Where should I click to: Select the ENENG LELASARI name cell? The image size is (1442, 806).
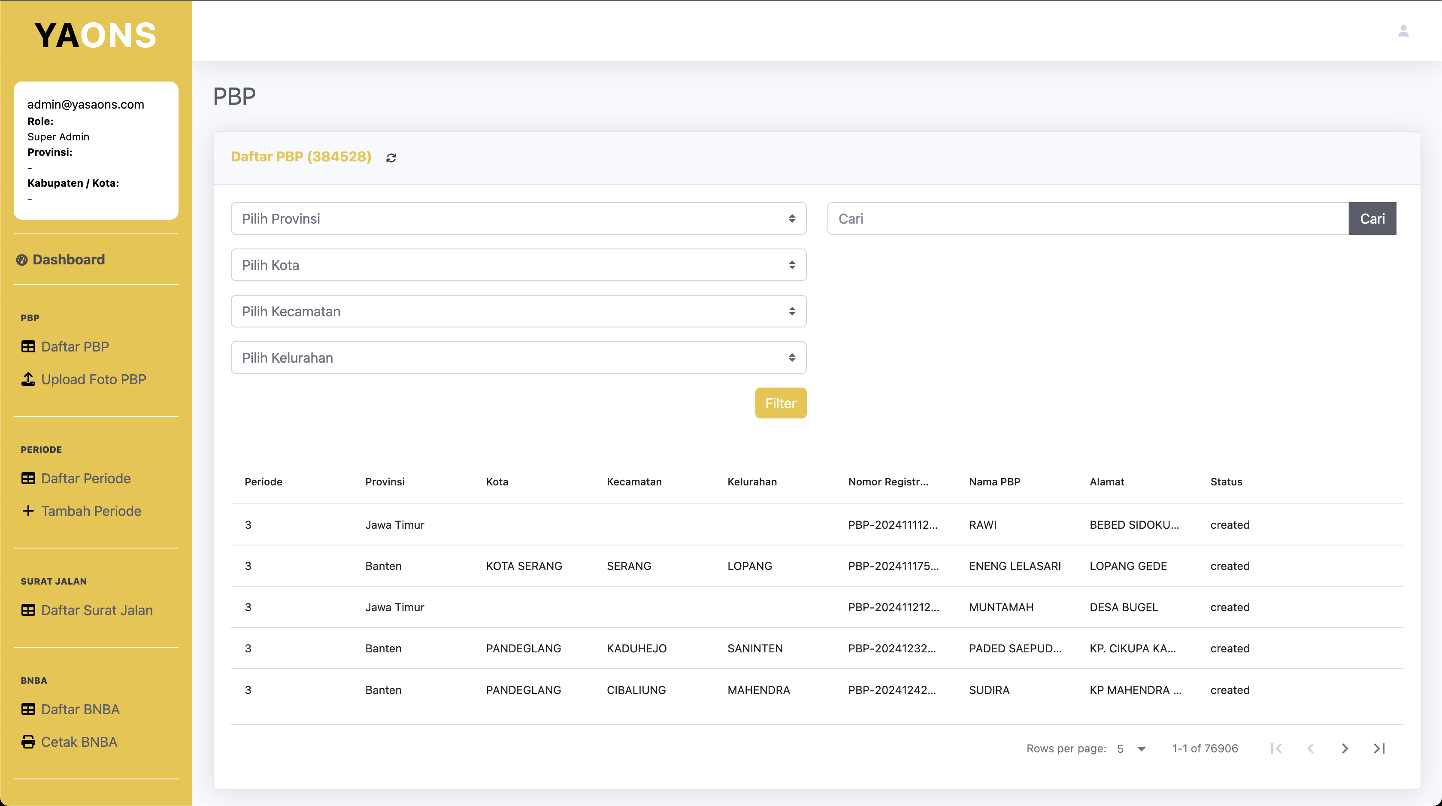[x=1014, y=566]
